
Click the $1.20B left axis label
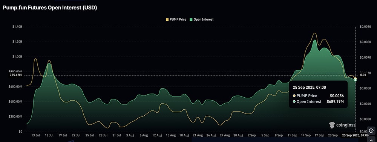click(x=18, y=42)
